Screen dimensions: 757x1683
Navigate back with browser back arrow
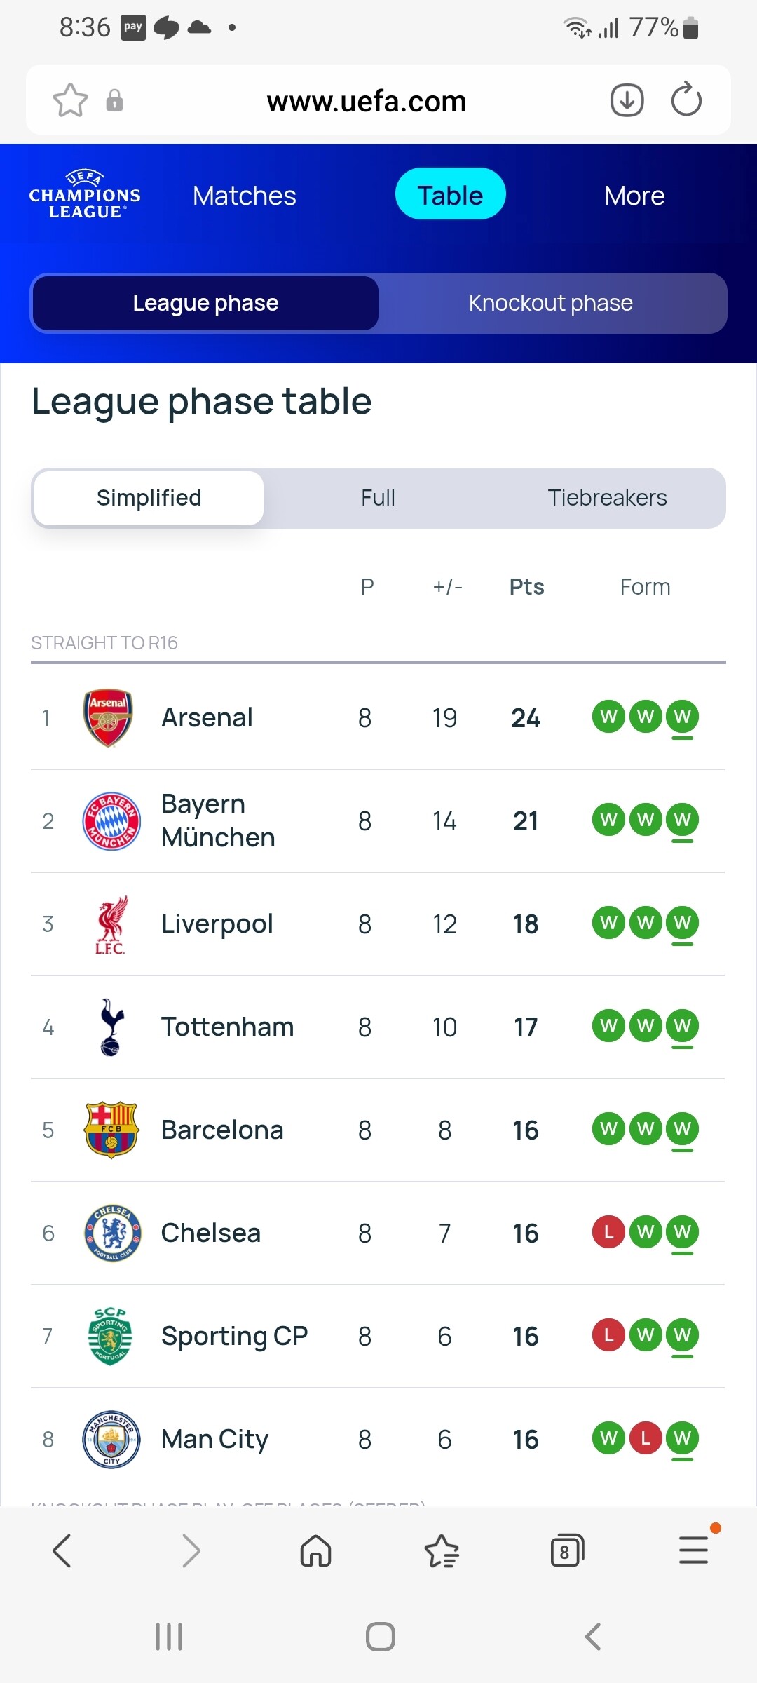pos(62,1550)
